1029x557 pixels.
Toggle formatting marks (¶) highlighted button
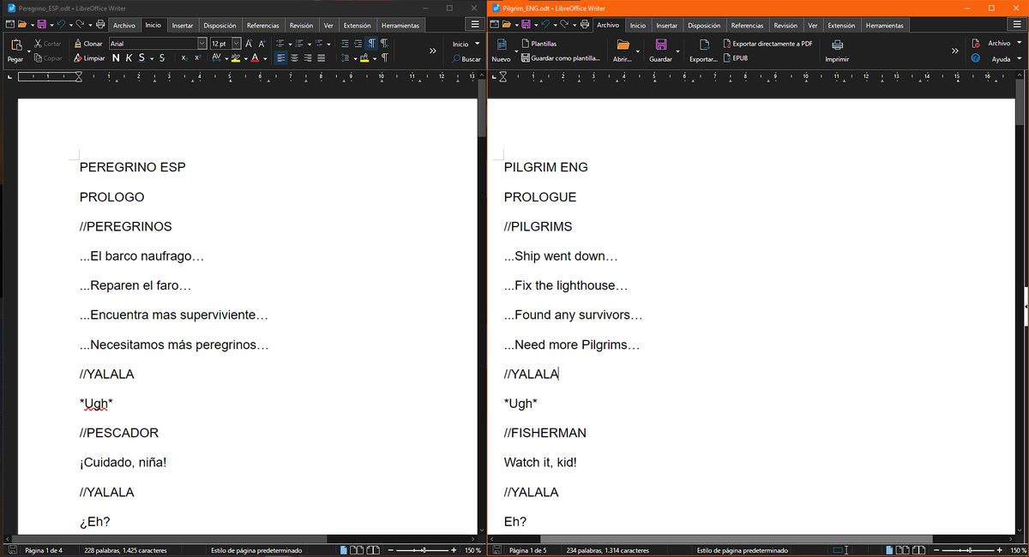coord(371,44)
